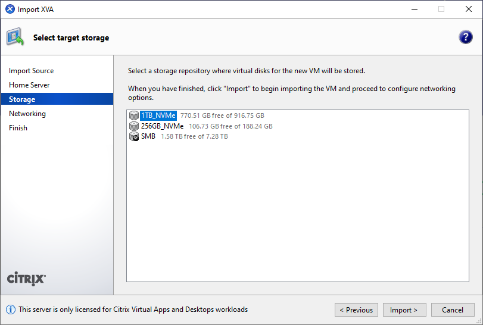Choose SMB as target storage

coord(148,136)
